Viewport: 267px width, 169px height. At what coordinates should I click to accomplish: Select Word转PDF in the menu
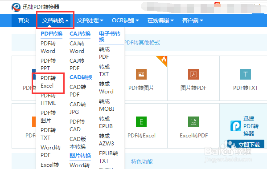50,151
